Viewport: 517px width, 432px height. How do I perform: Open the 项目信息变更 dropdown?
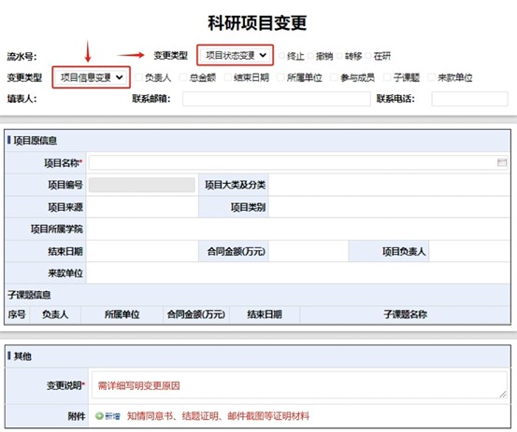[x=91, y=77]
